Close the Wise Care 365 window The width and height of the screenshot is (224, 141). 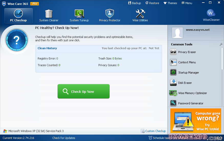[219, 3]
